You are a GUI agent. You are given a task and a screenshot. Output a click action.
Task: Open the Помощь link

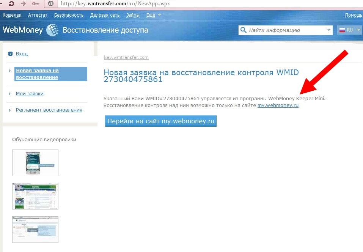tap(354, 15)
